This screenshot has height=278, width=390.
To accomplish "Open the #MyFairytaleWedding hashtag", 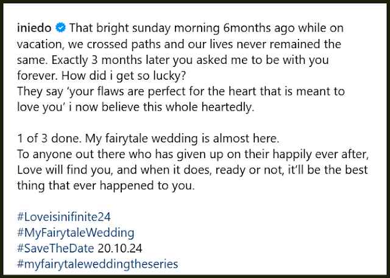I will click(x=76, y=232).
